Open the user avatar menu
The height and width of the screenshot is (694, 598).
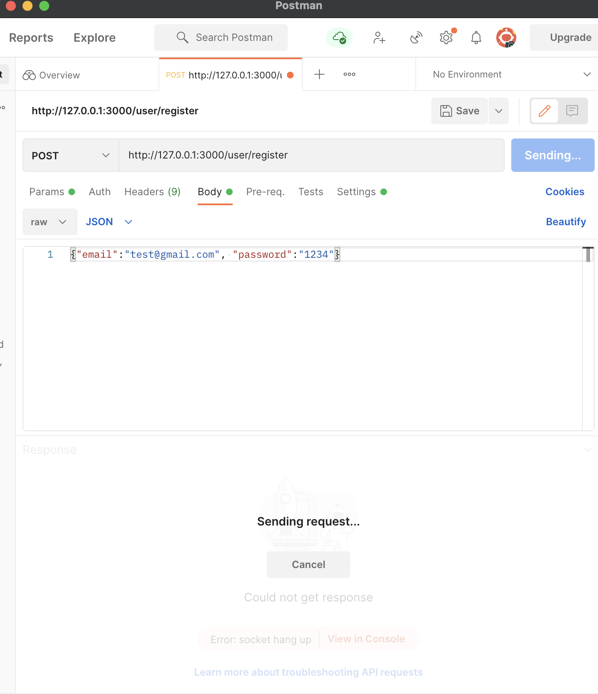pos(506,38)
